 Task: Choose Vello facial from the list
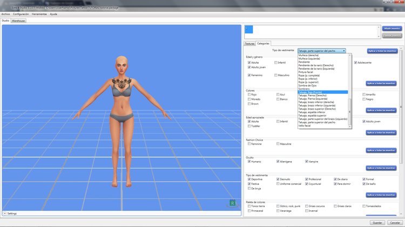pos(305,126)
